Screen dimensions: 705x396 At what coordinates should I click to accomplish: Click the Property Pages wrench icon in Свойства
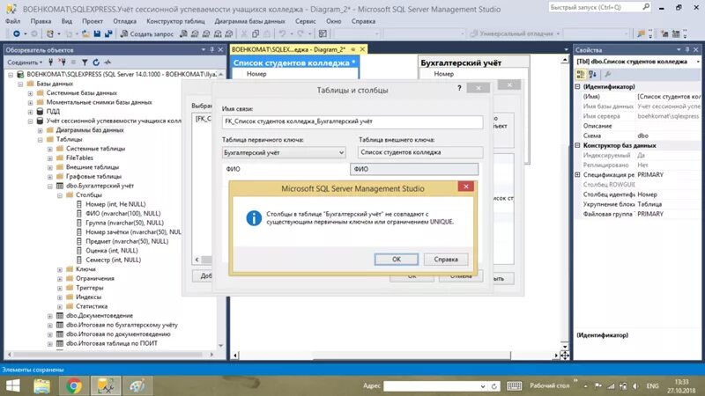pyautogui.click(x=607, y=74)
